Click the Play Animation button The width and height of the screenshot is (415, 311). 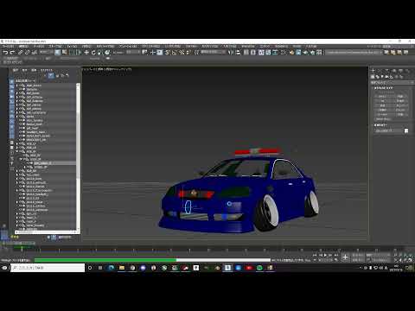point(325,255)
